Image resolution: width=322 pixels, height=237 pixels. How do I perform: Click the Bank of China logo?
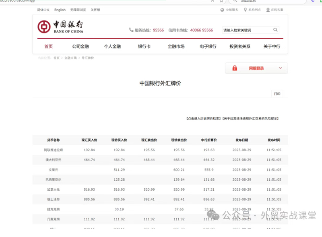click(60, 27)
